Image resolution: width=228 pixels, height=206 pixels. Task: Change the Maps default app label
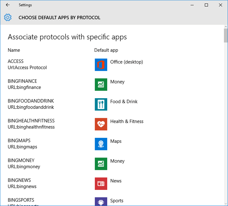pos(116,141)
